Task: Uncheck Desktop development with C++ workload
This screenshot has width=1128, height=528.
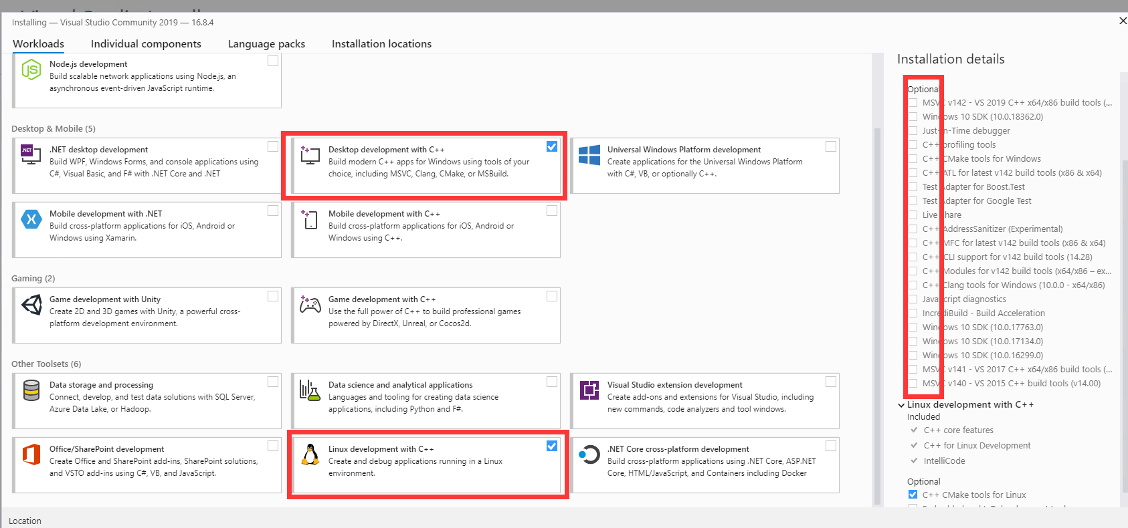Action: (x=551, y=146)
